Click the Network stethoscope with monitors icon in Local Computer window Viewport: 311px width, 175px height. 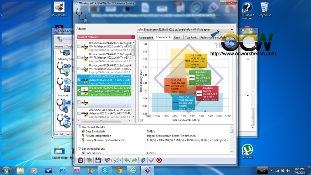[64, 105]
